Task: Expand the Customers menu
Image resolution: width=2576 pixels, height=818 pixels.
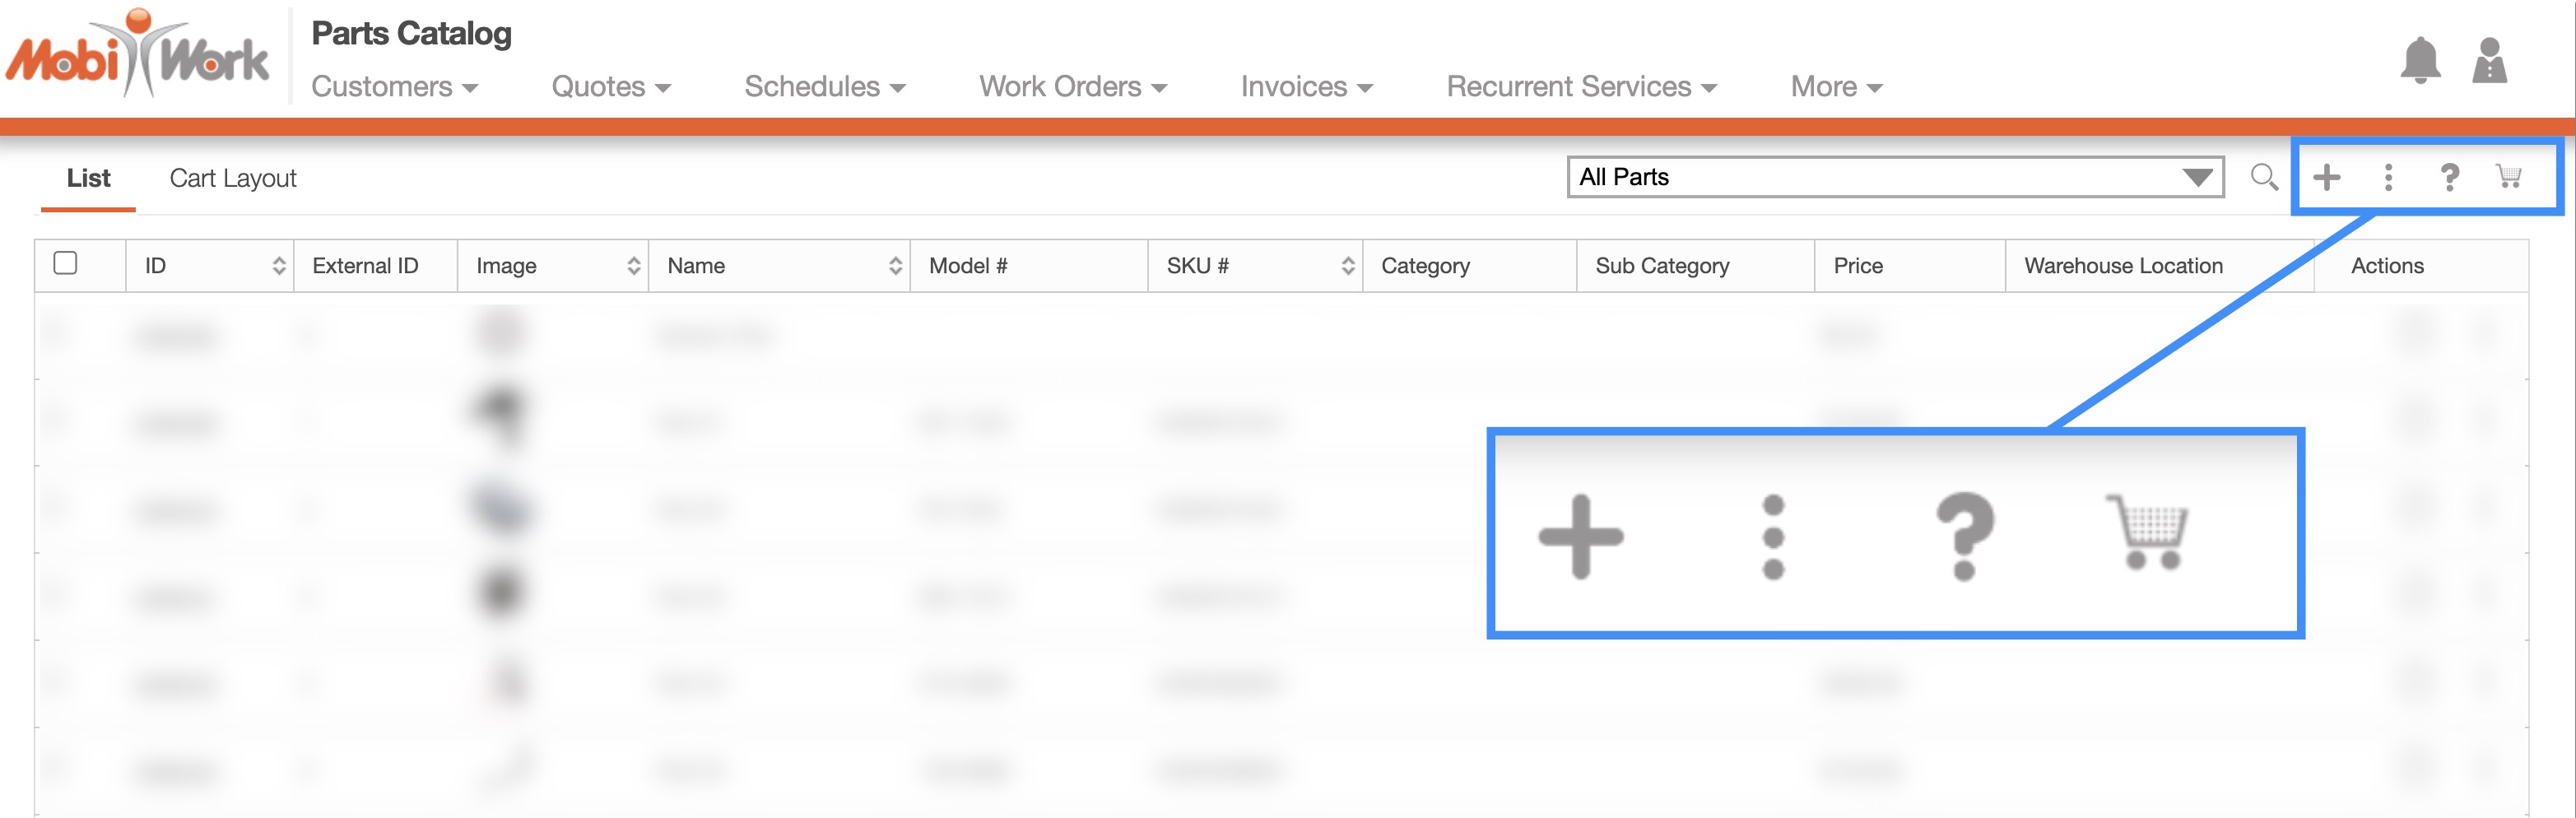Action: tap(394, 87)
